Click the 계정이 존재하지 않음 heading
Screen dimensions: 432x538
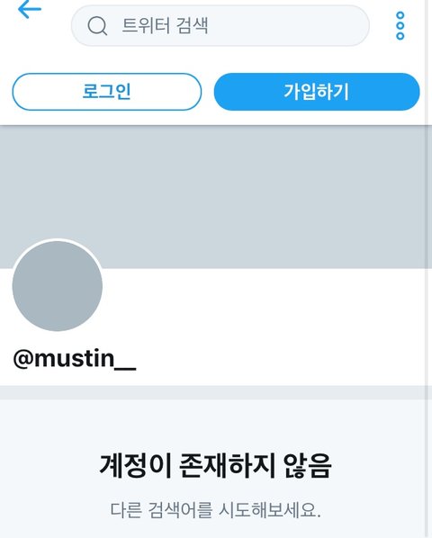(x=215, y=466)
